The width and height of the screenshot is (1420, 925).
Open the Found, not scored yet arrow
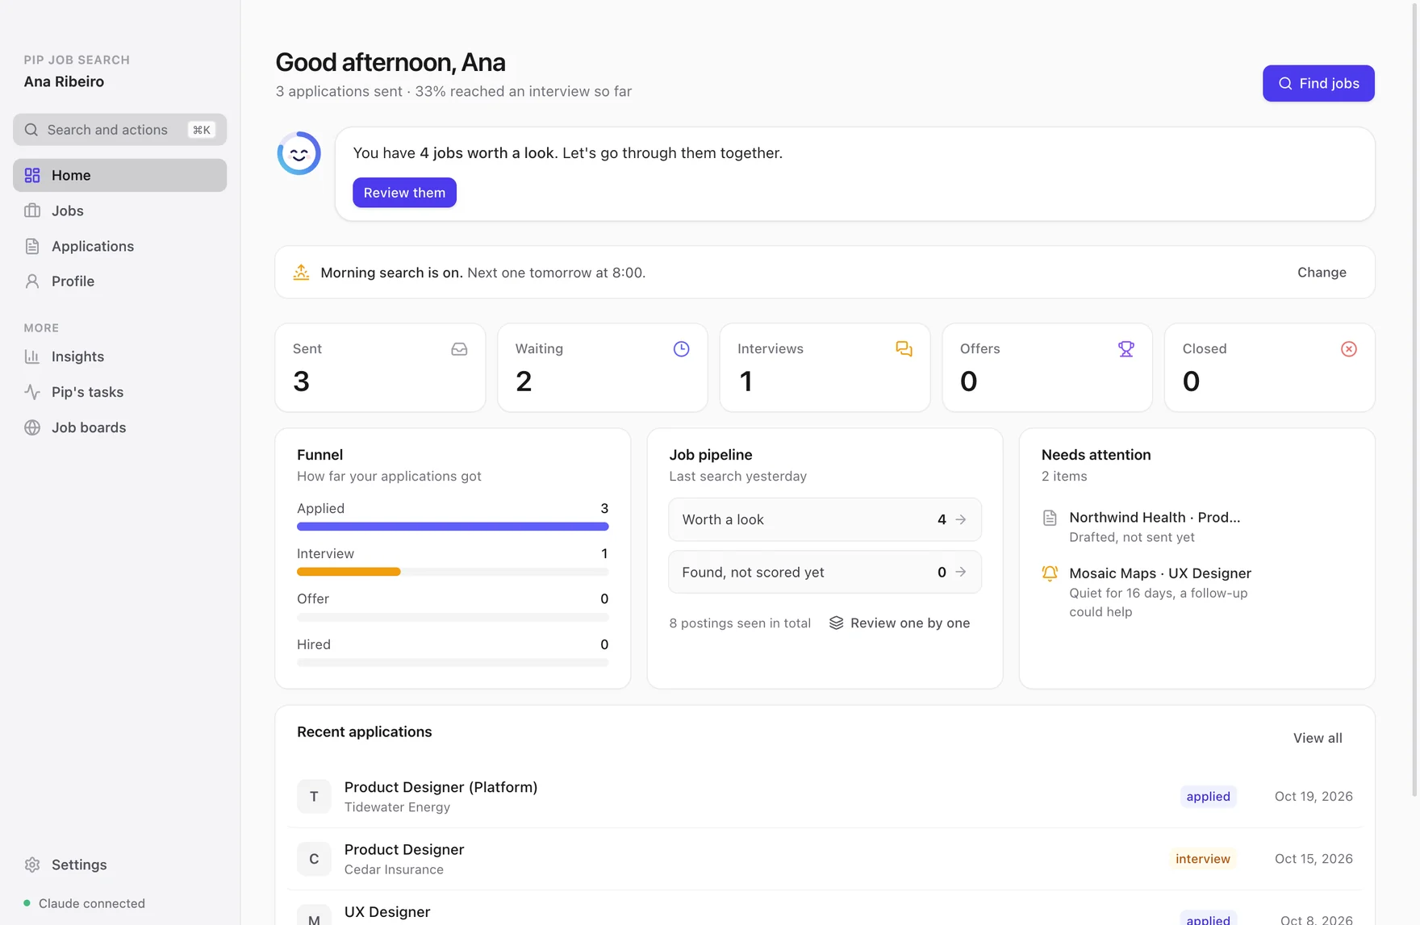click(960, 572)
